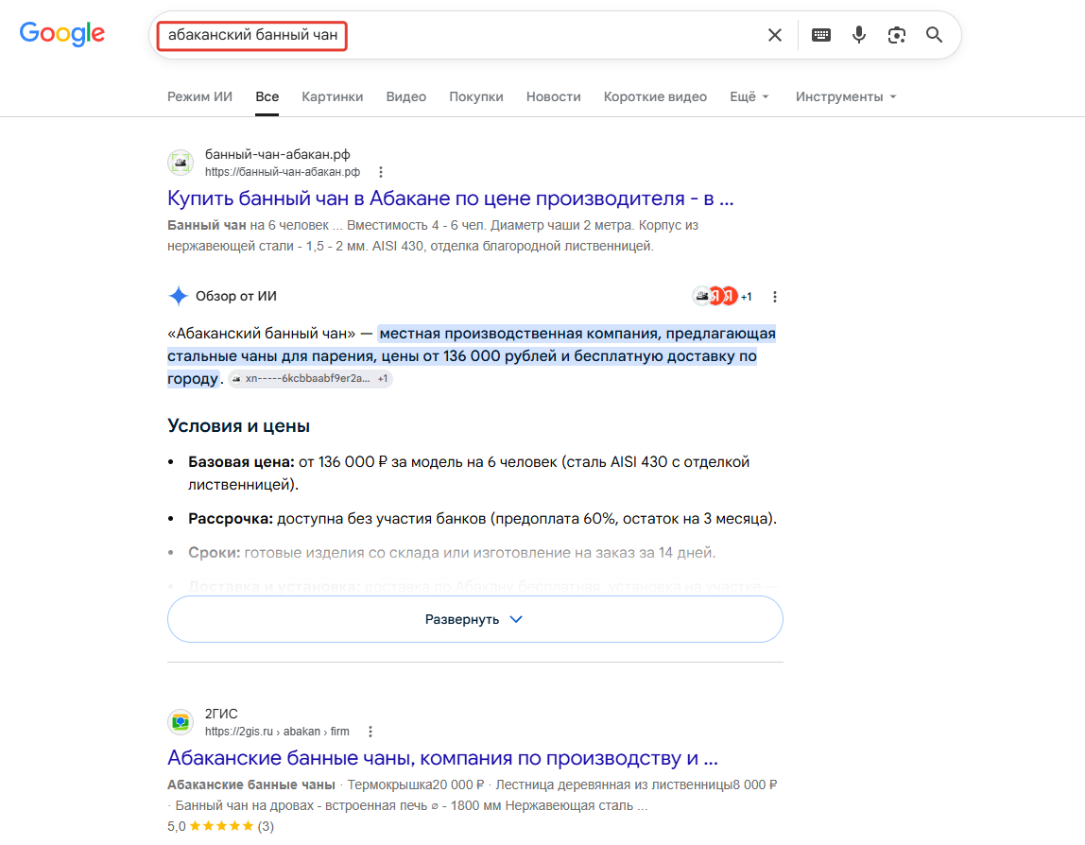Click the 2ГИС site favicon
The image size is (1085, 845).
(181, 722)
